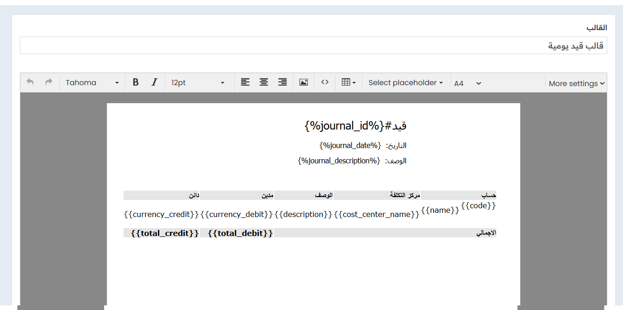Change the A4 page size selector
This screenshot has width=623, height=310.
[467, 83]
